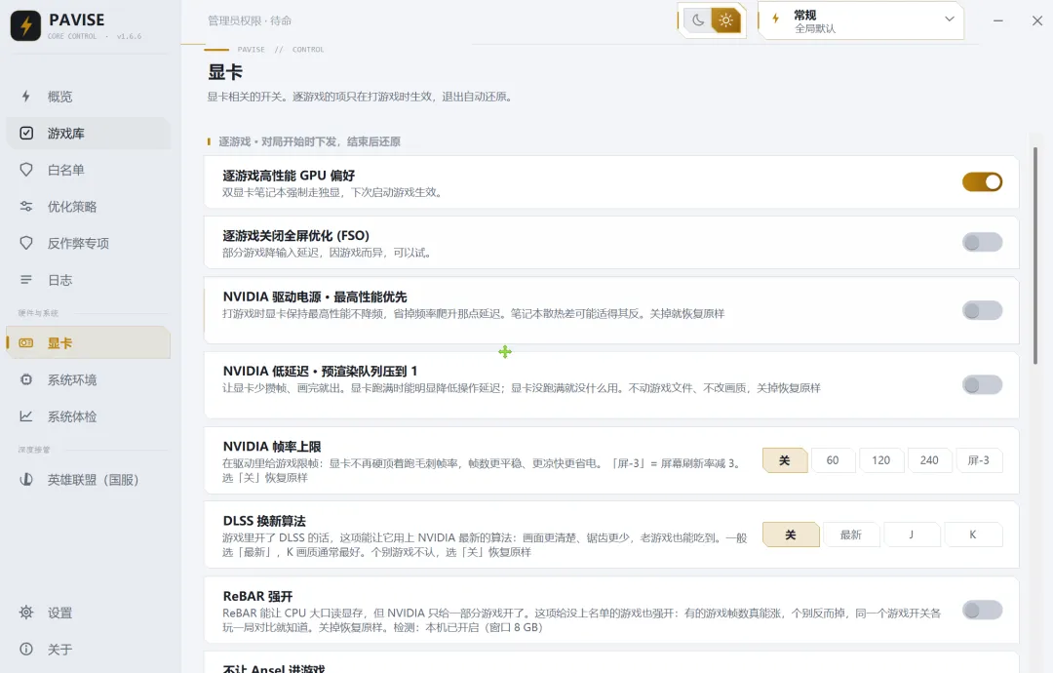This screenshot has width=1053, height=673.
Task: Click the 关于 info circle icon
Action: coord(26,649)
